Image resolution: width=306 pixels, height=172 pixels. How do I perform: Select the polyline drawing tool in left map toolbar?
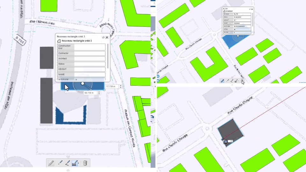point(67,163)
